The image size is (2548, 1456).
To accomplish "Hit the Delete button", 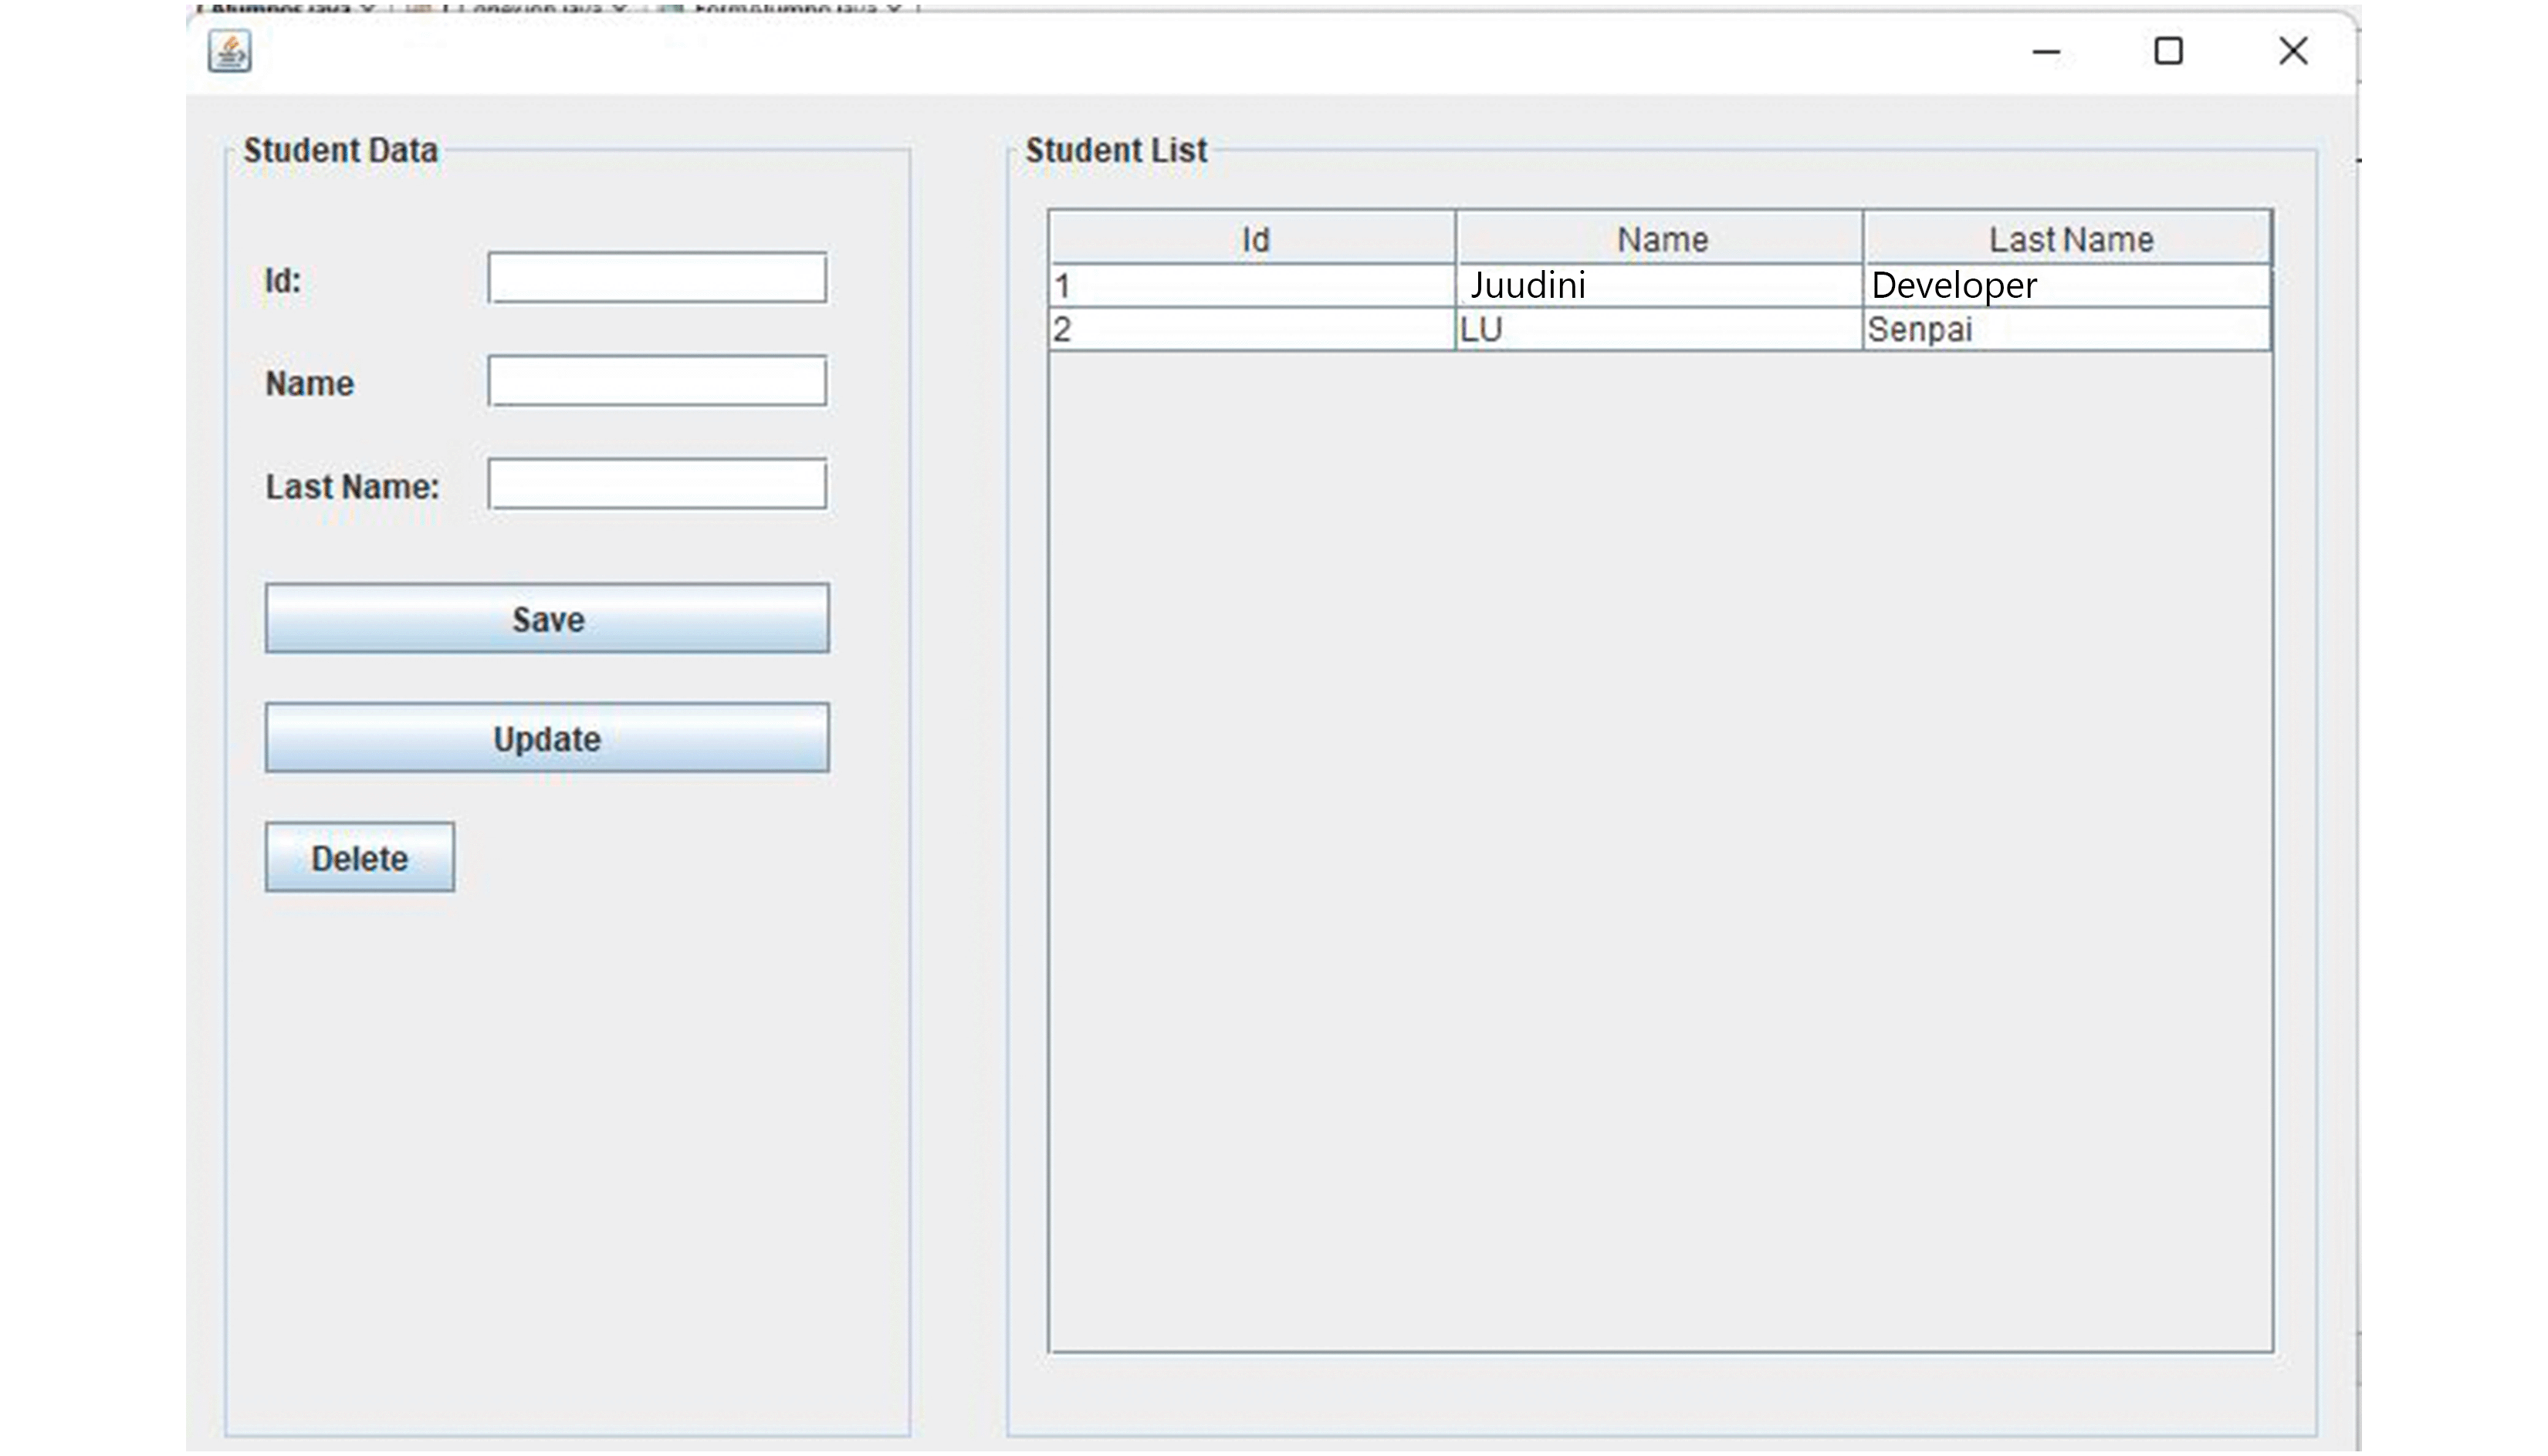I will click(359, 858).
